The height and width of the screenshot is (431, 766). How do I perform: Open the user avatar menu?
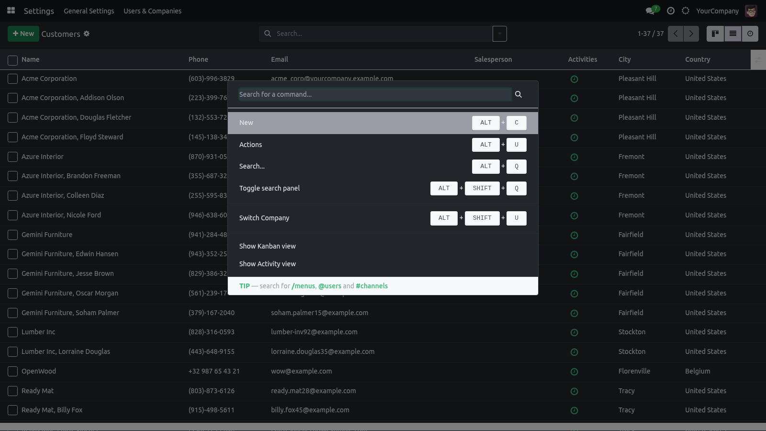tap(751, 11)
